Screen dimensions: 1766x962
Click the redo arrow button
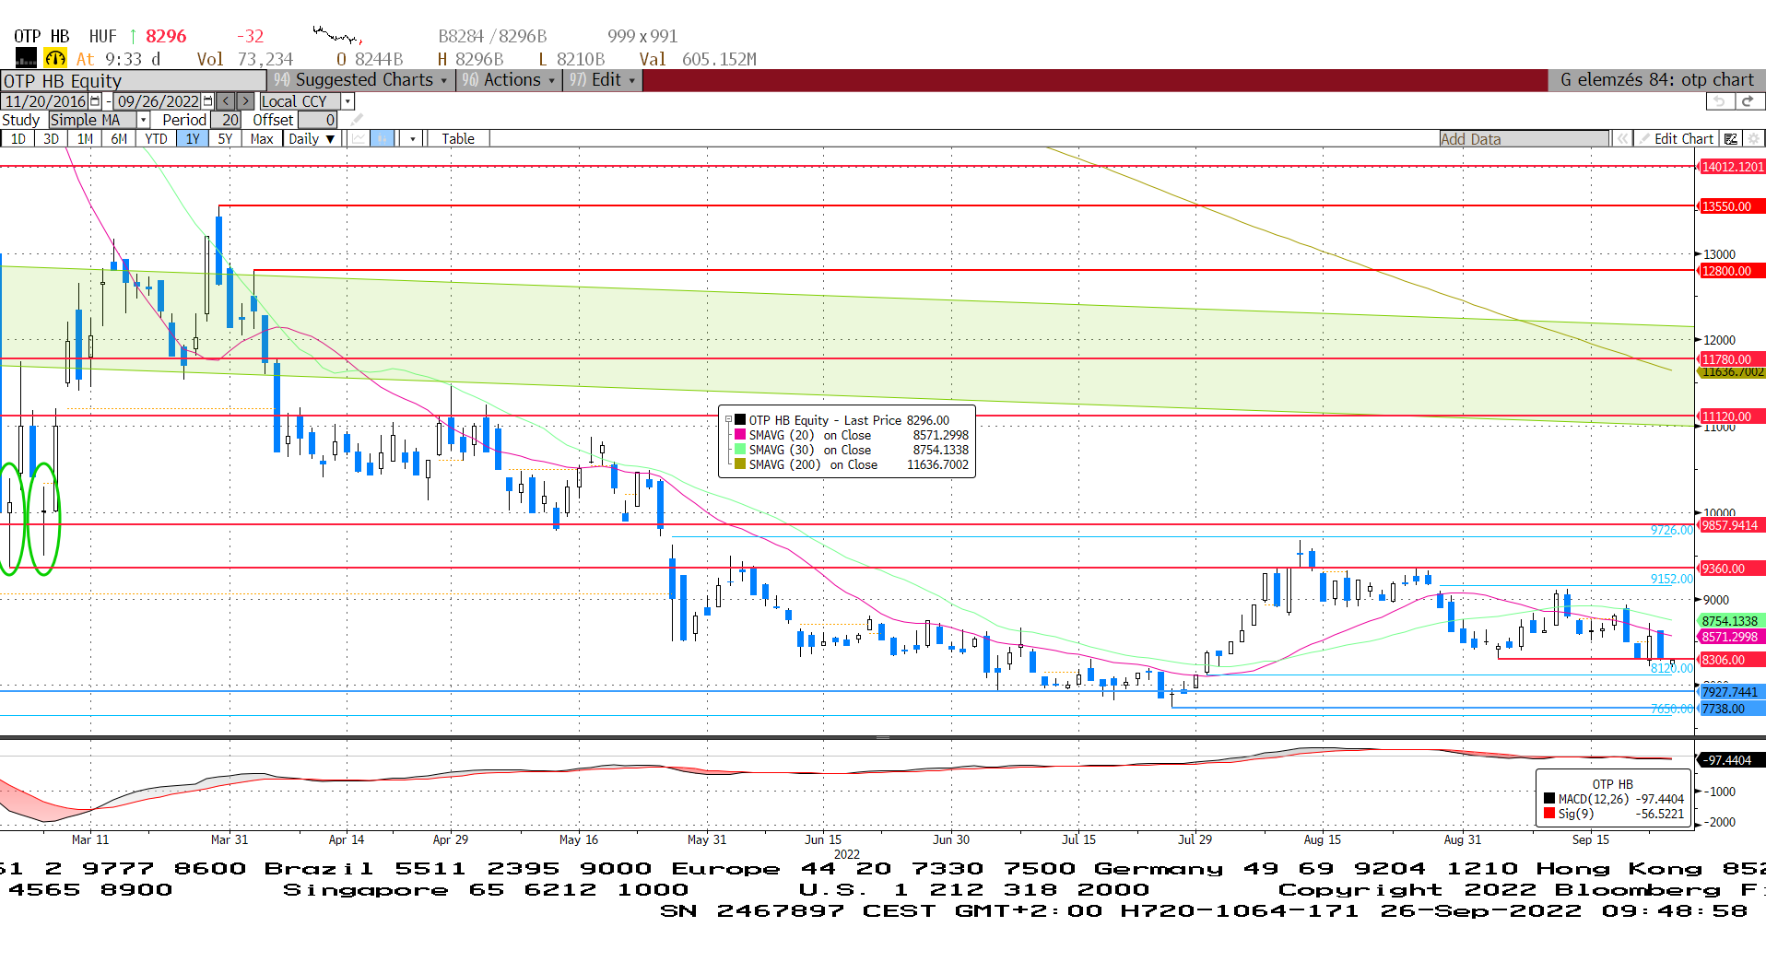(1748, 101)
